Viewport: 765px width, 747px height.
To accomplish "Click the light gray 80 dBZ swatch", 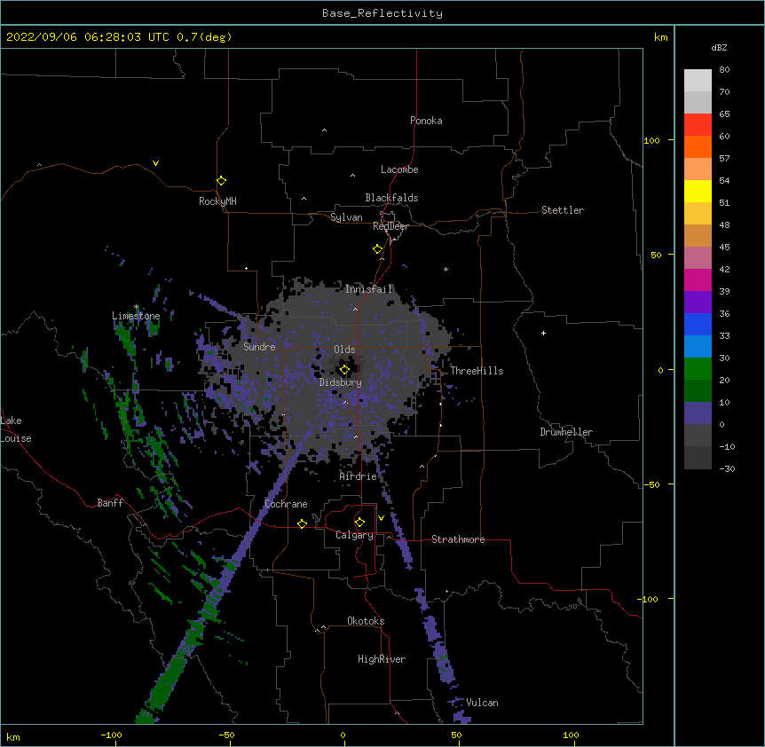I will (698, 81).
